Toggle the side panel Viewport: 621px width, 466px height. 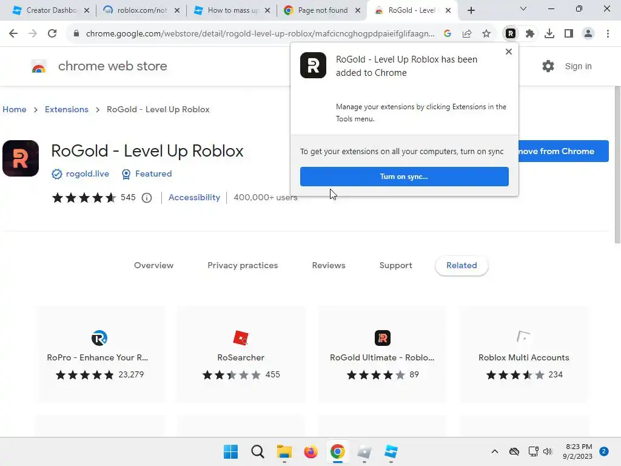point(569,34)
